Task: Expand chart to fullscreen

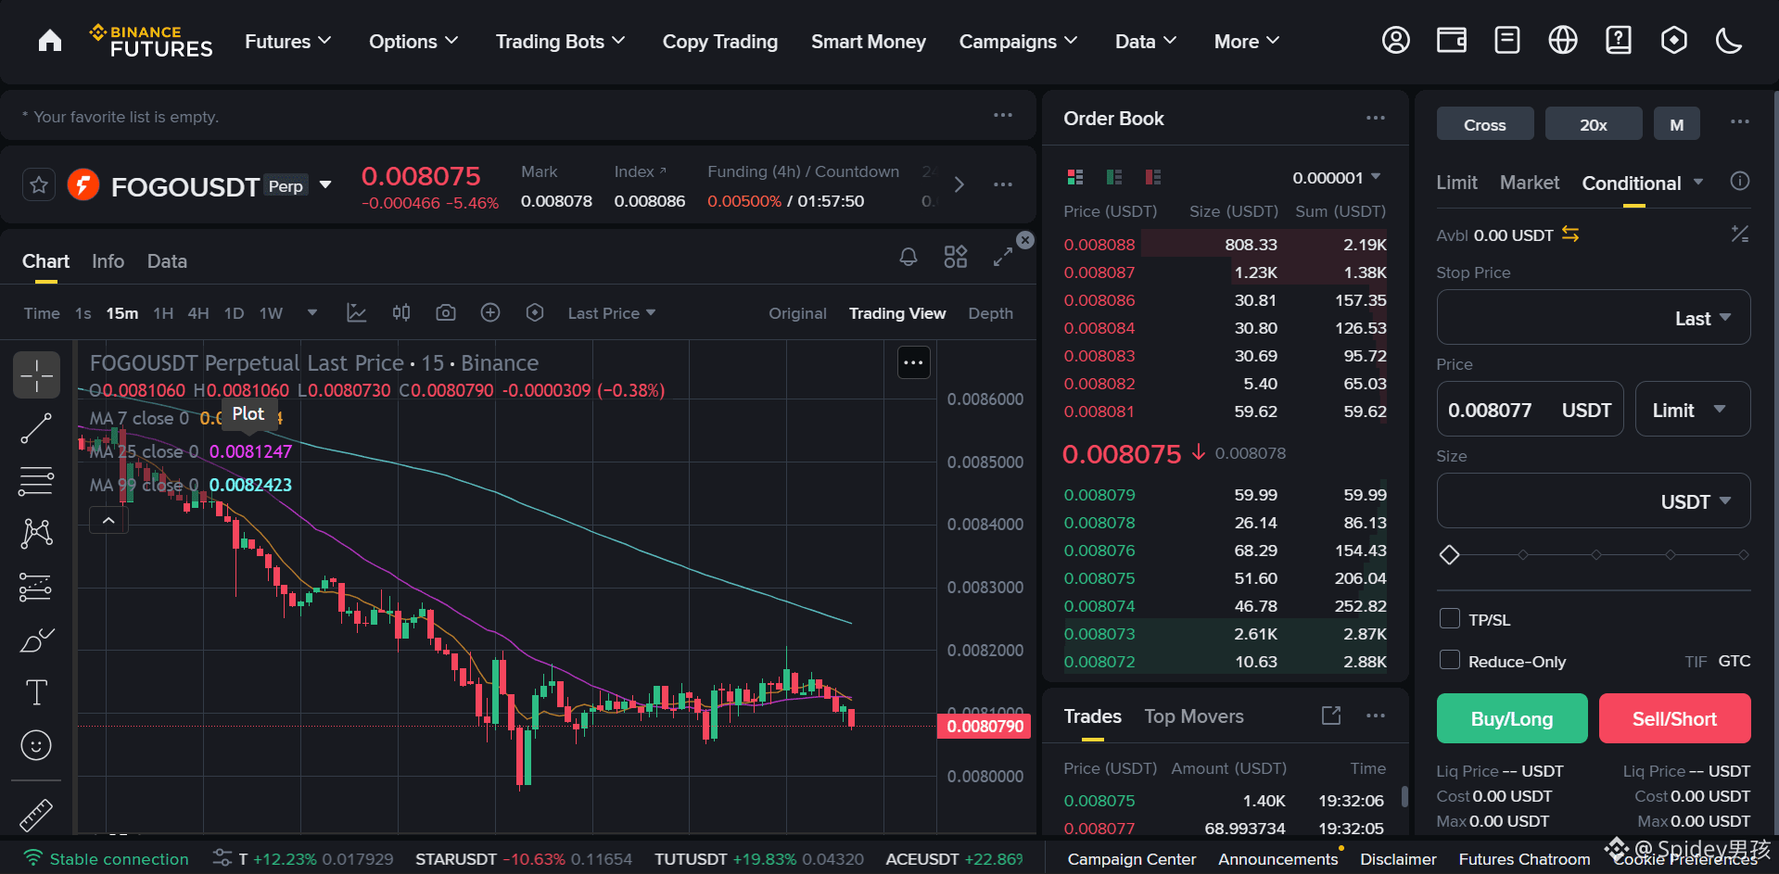Action: [x=1002, y=257]
